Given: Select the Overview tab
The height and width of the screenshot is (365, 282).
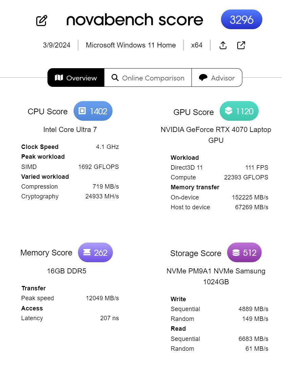Looking at the screenshot, I should [76, 78].
